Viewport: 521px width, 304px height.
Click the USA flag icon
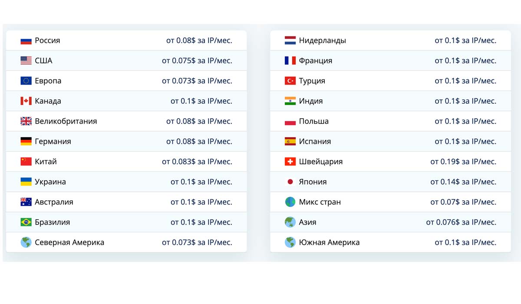[26, 61]
